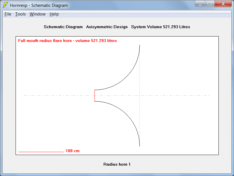Image resolution: width=234 pixels, height=176 pixels.
Task: Click the '100 cm' scale label
Action: coord(73,151)
